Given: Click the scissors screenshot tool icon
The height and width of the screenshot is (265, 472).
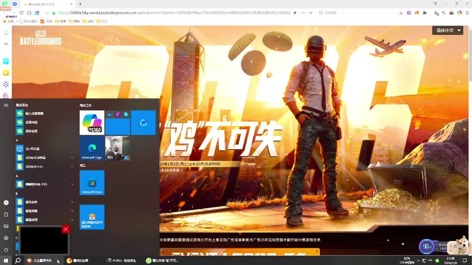Looking at the screenshot, I should click(x=401, y=13).
